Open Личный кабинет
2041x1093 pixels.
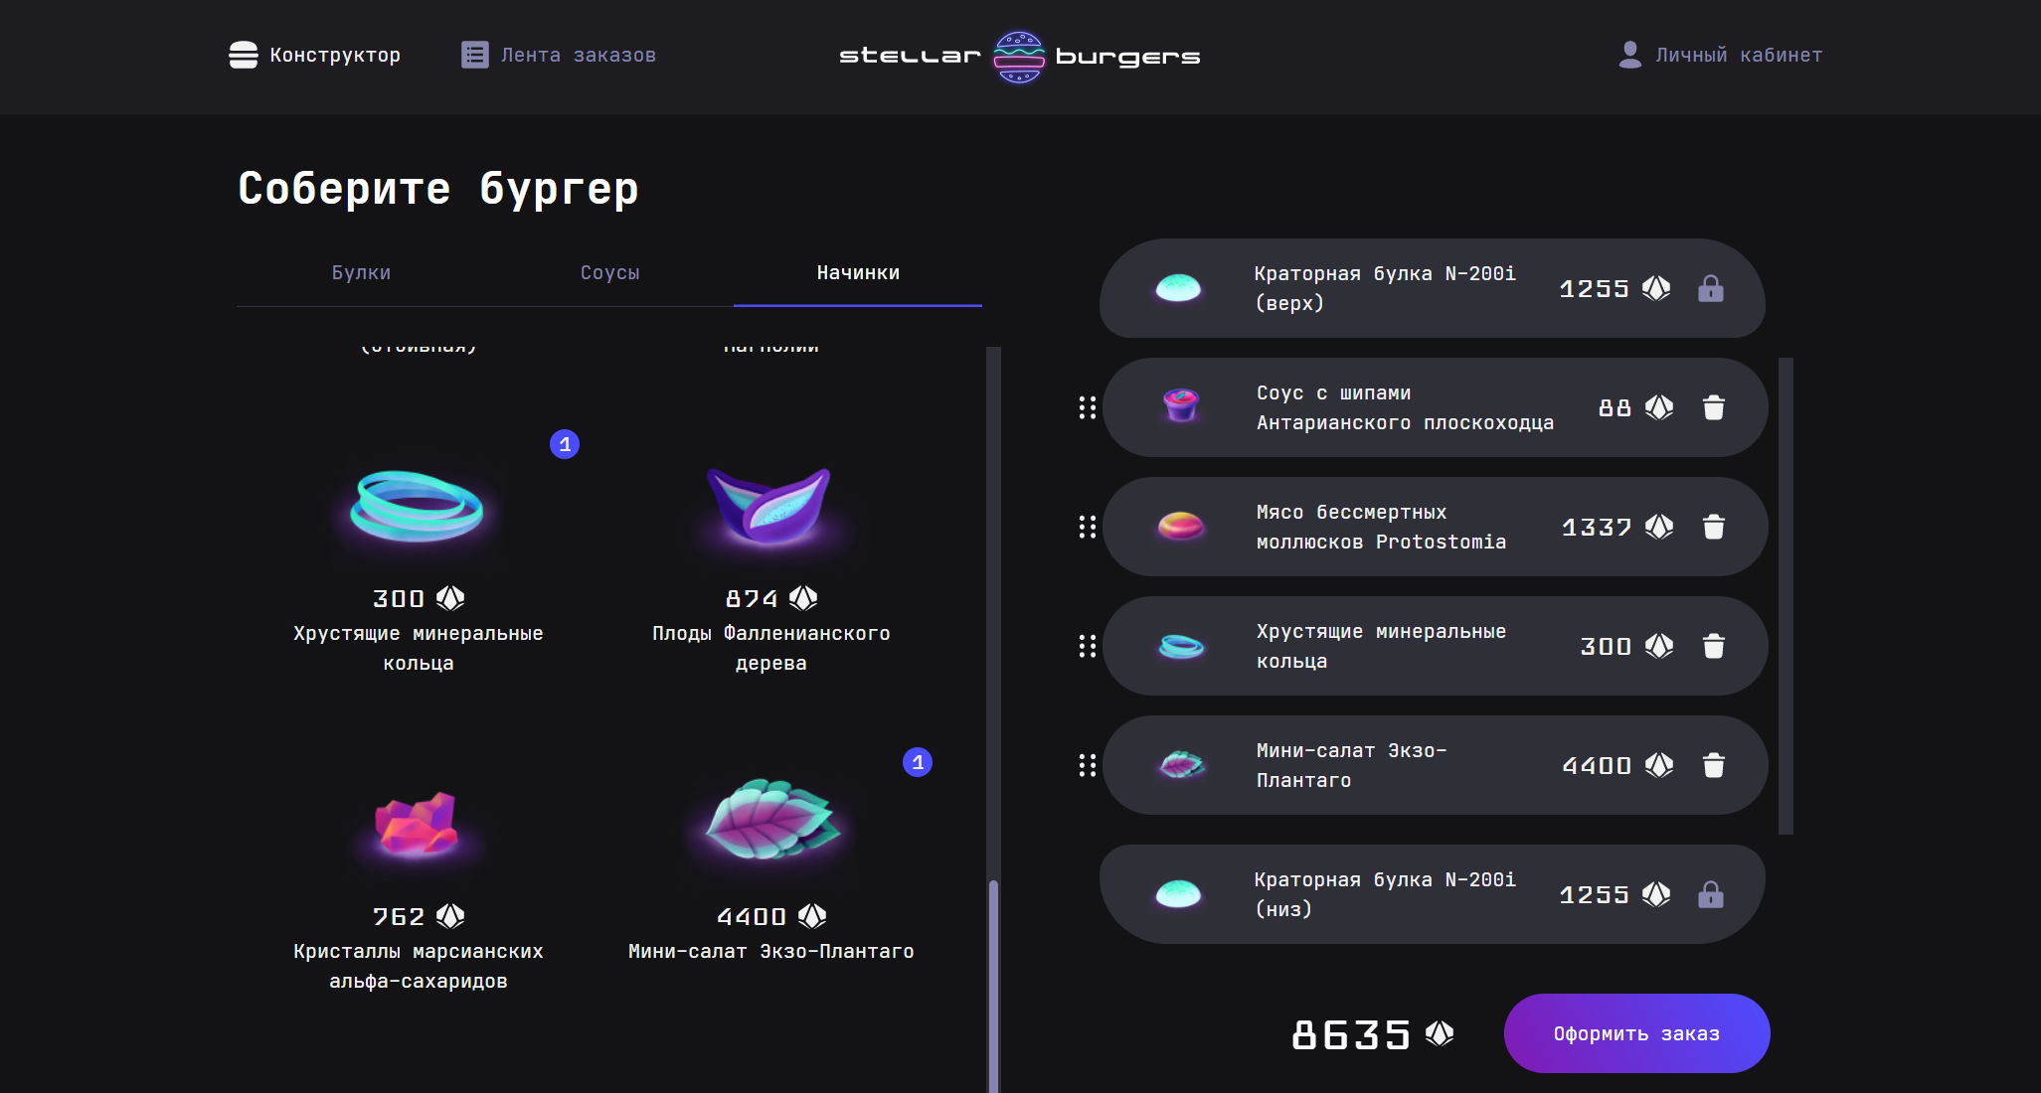point(1738,55)
